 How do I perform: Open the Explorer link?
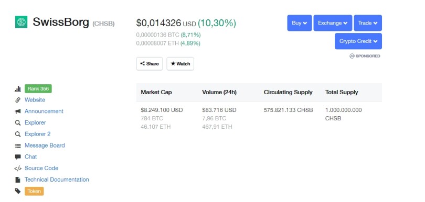[35, 122]
